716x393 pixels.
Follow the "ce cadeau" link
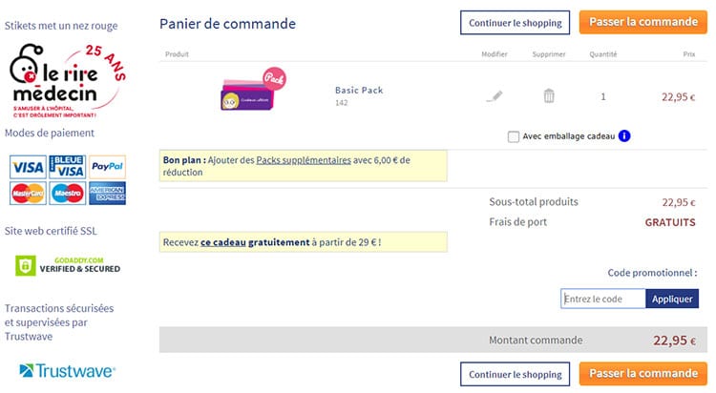pos(222,243)
